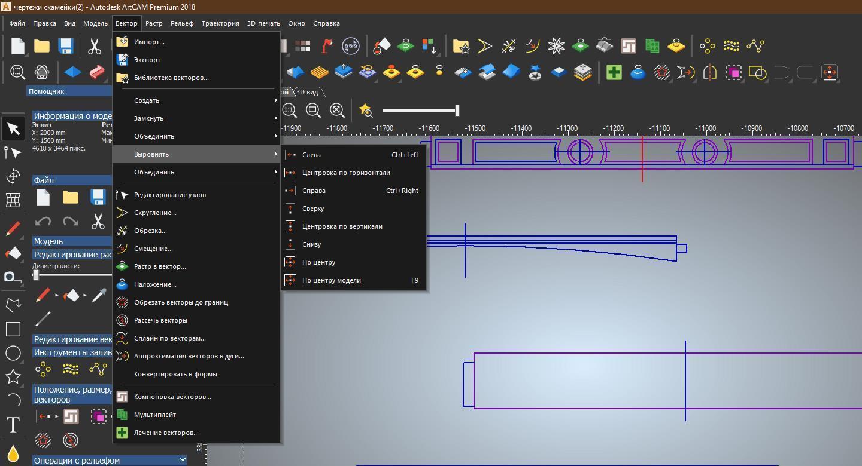Click the mirror vectors toolbar icon

click(709, 72)
